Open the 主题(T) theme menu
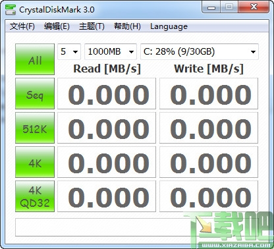274x249 pixels. [x=92, y=26]
